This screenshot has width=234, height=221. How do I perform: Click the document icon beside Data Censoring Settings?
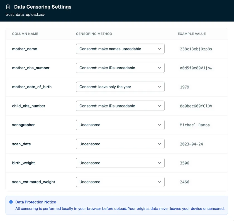pos(8,7)
